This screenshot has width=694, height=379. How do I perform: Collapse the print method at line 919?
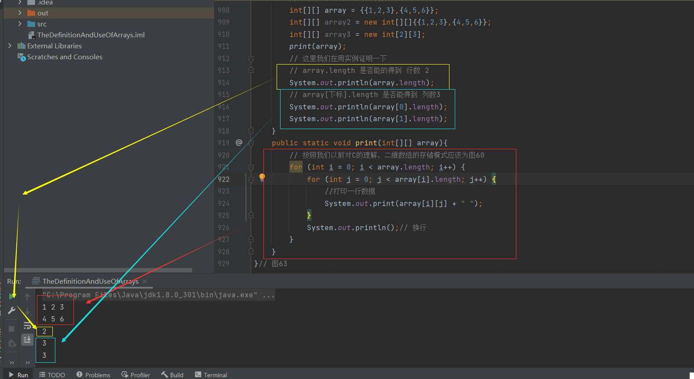[251, 143]
